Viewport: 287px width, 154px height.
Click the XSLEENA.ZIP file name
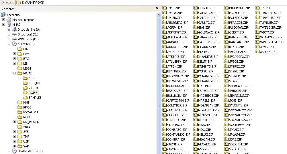pos(269,52)
